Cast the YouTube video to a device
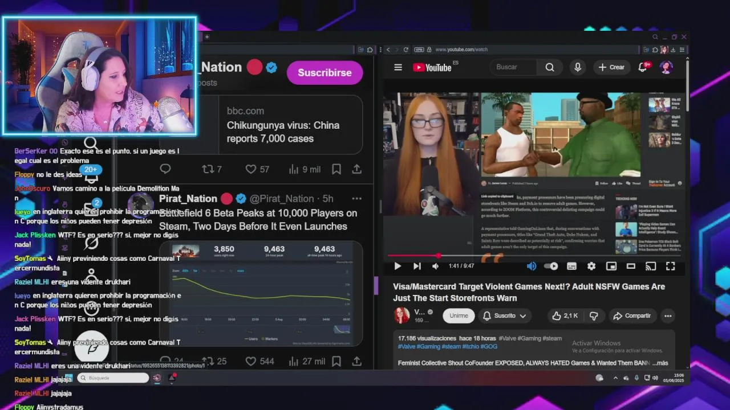 pos(651,266)
